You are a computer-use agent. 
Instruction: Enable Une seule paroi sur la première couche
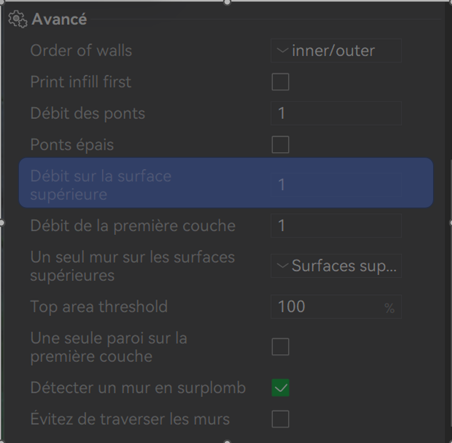pos(280,347)
